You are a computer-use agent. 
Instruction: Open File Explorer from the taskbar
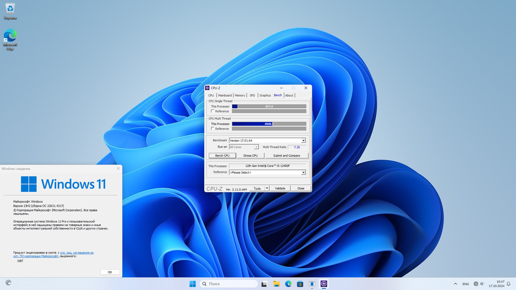[x=276, y=284]
